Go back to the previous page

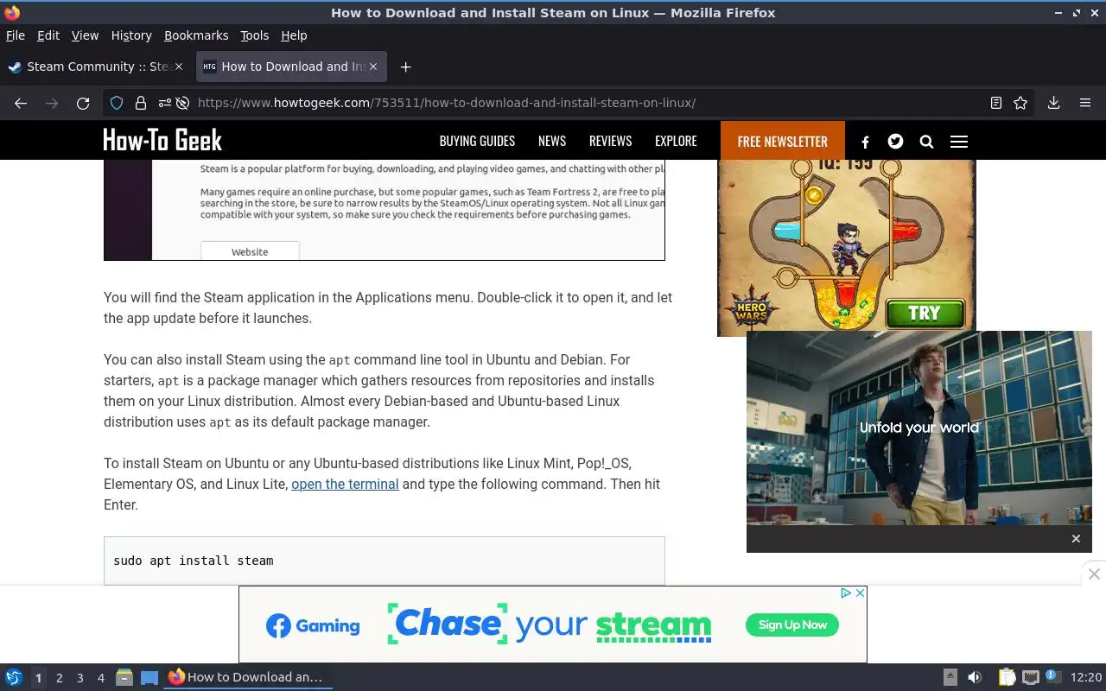tap(21, 103)
